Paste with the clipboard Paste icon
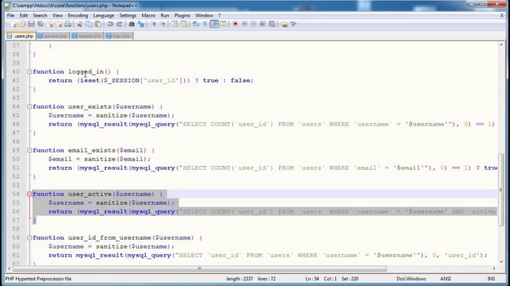Screen dimensions: 510x286 [x=98, y=25]
